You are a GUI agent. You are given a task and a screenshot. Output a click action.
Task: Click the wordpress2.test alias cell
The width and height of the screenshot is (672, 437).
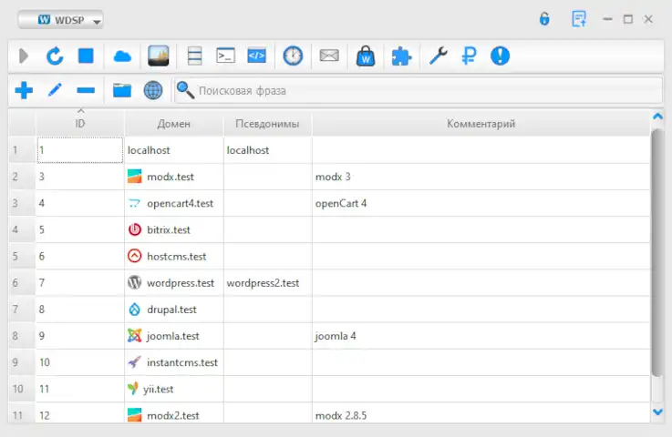[268, 283]
